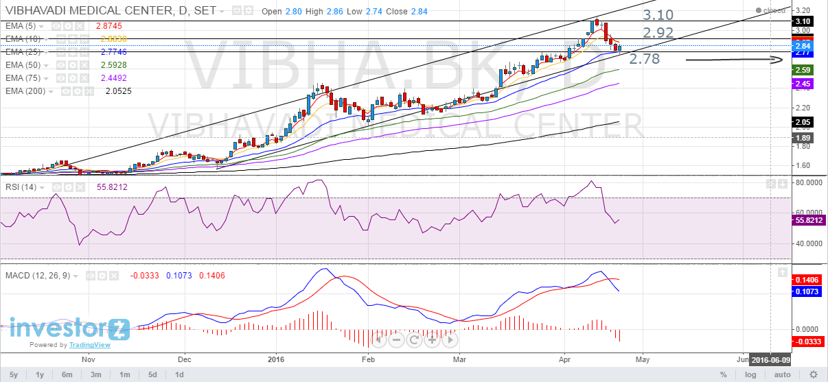Screen dimensions: 828x382
Task: Open settings gear for EMA (25) indicator
Action: 73,52
